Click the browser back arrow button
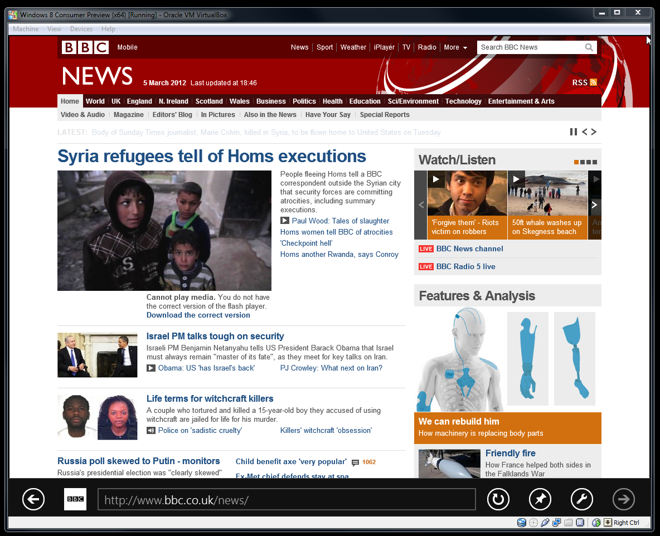 point(33,499)
